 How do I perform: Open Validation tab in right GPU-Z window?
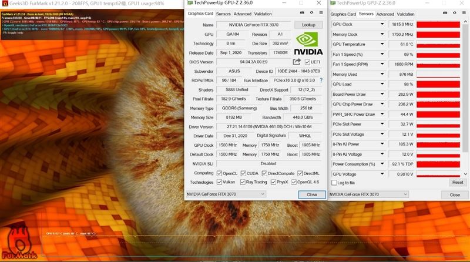point(405,14)
